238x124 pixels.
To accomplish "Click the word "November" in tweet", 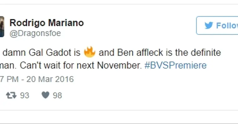I will (x=119, y=65).
